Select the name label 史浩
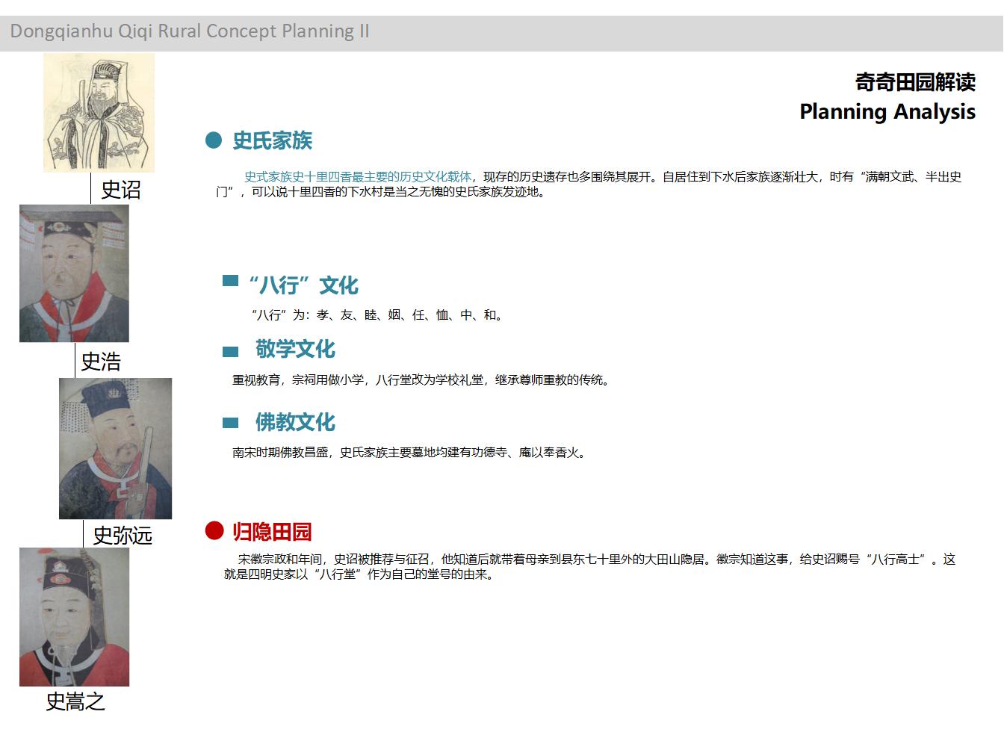1004x753 pixels. 101,362
